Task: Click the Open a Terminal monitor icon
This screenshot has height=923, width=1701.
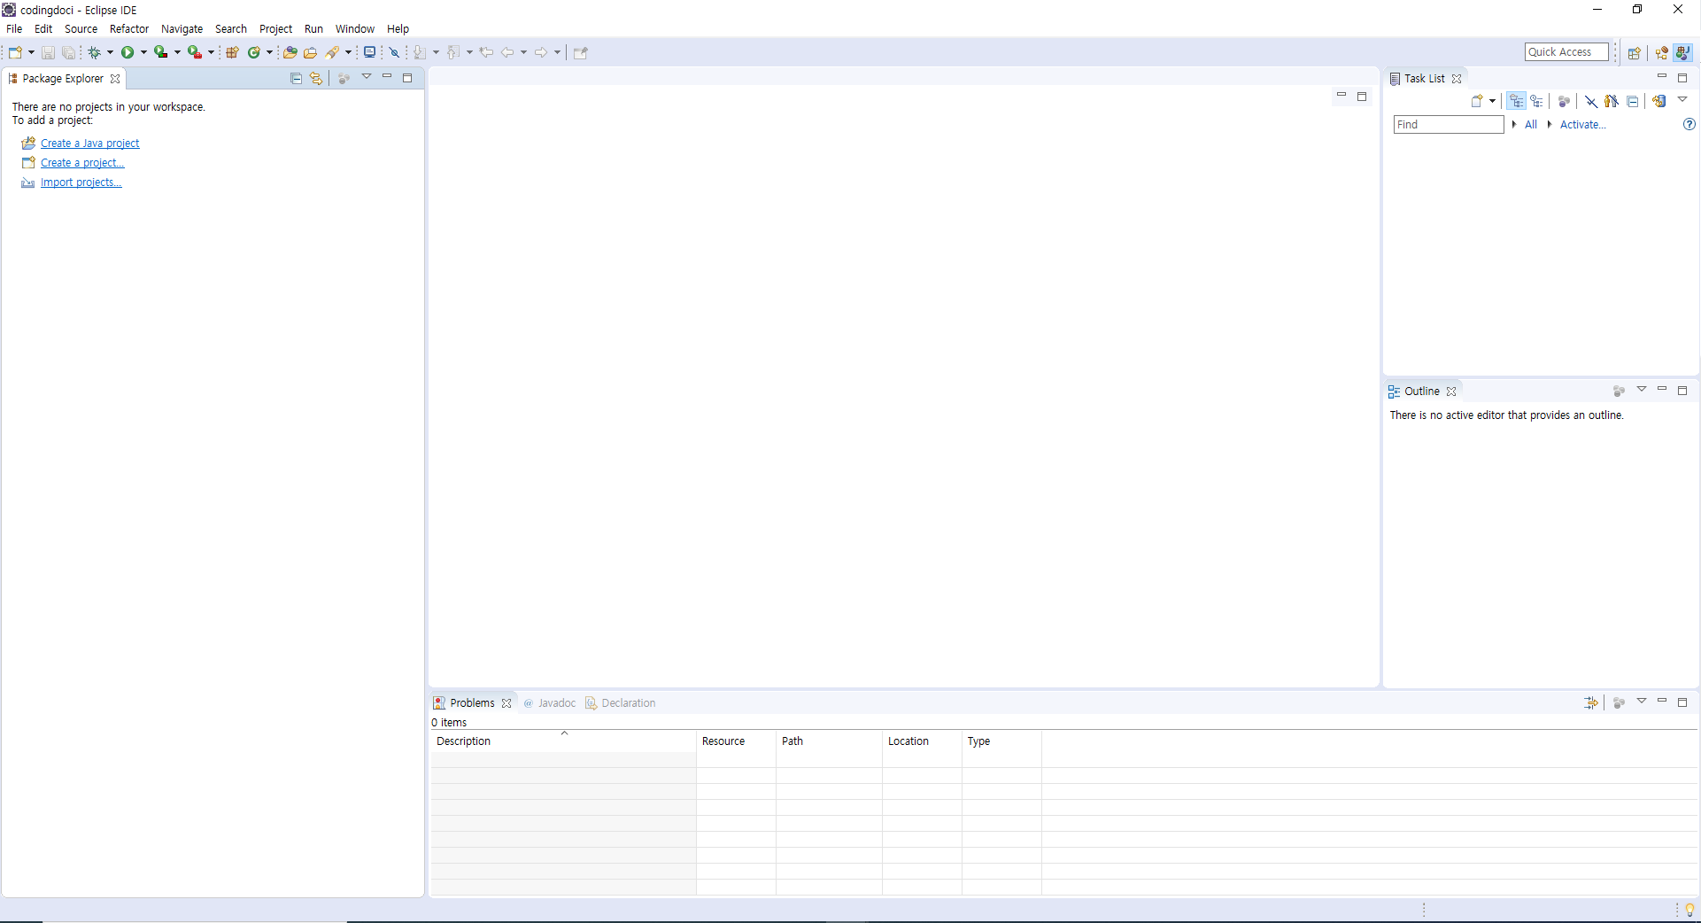Action: pos(370,52)
